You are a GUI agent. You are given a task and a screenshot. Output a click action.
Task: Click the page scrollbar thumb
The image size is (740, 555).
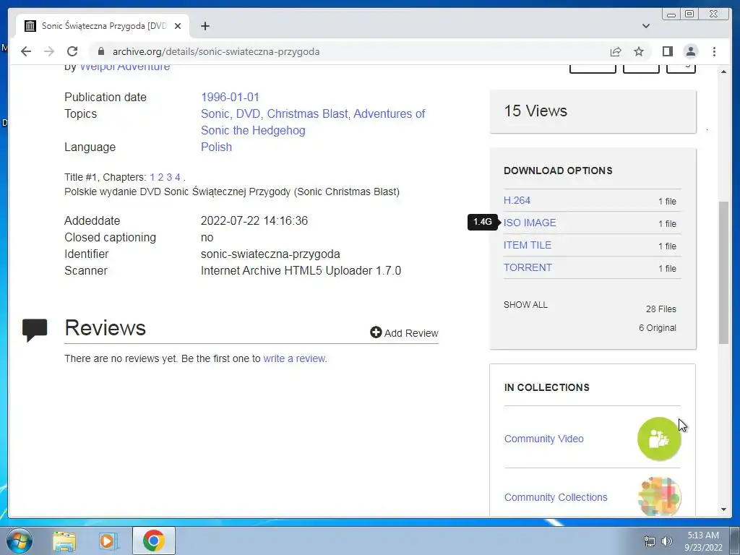click(723, 272)
